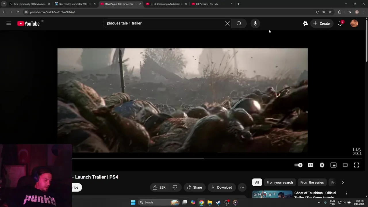Viewport: 368px width, 207px height.
Task: Open the sparkle icon beside Create
Action: [305, 24]
